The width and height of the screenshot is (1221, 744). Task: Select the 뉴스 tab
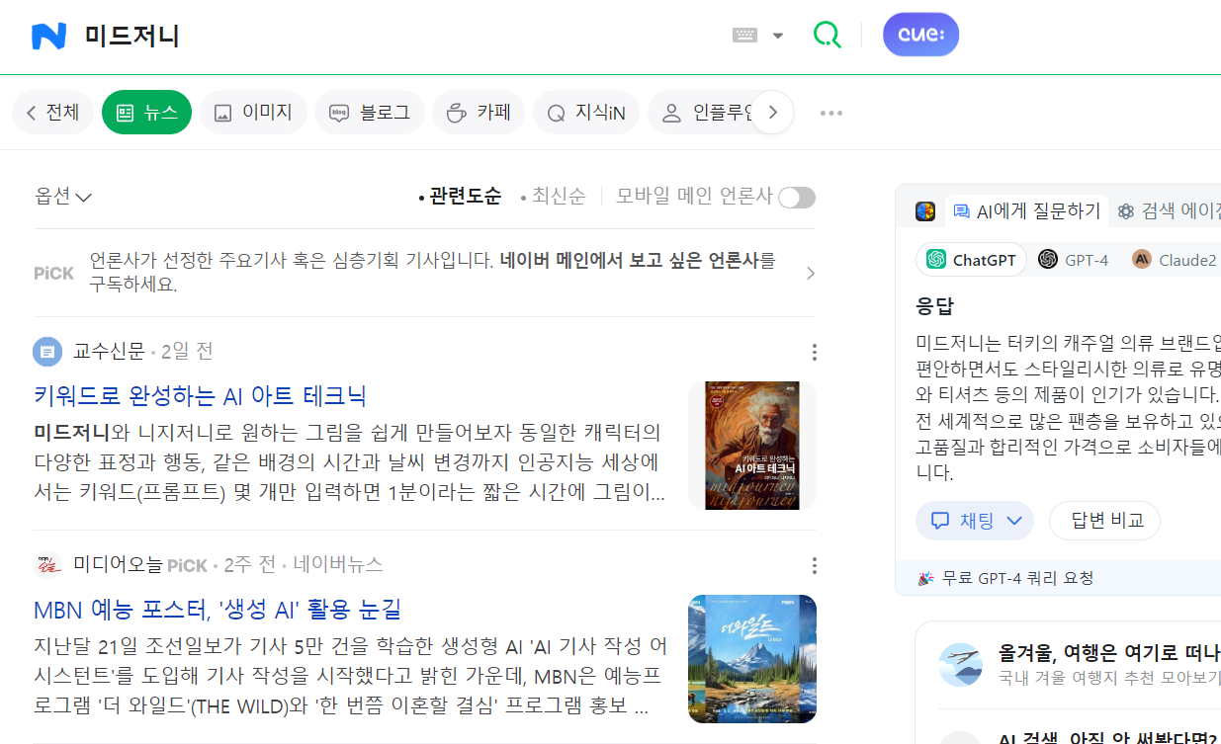(x=146, y=113)
